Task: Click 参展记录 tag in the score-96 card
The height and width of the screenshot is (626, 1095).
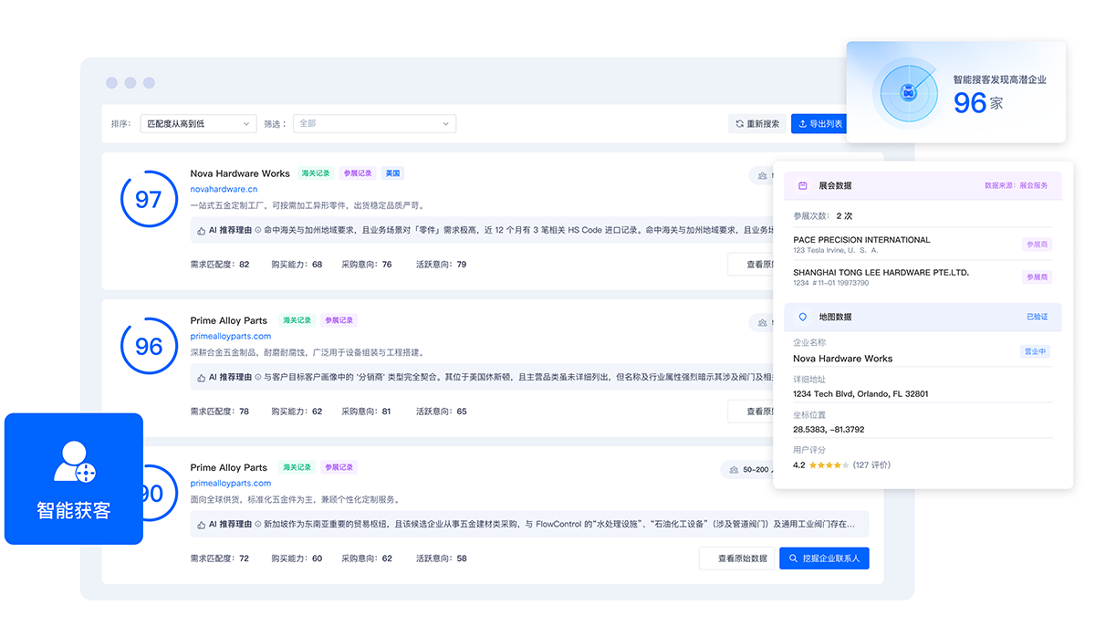Action: (339, 320)
